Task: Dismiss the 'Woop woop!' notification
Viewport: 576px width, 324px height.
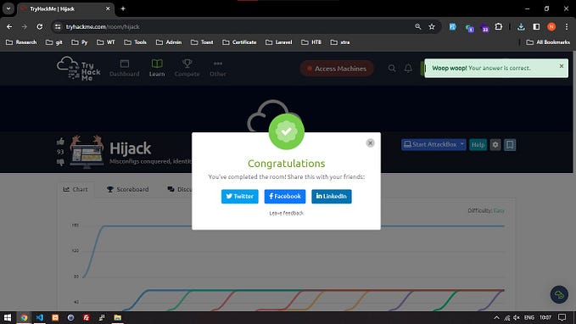Action: pyautogui.click(x=562, y=66)
